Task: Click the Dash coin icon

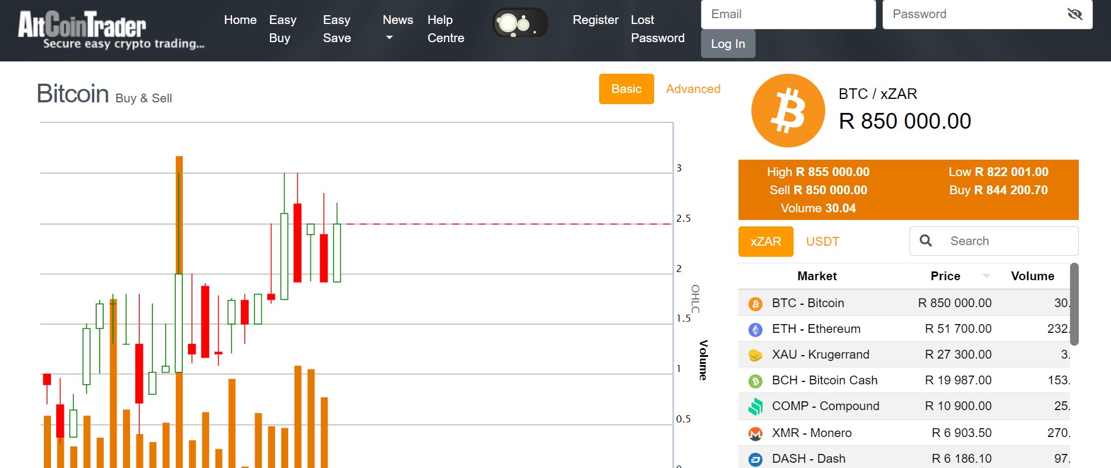Action: click(756, 459)
